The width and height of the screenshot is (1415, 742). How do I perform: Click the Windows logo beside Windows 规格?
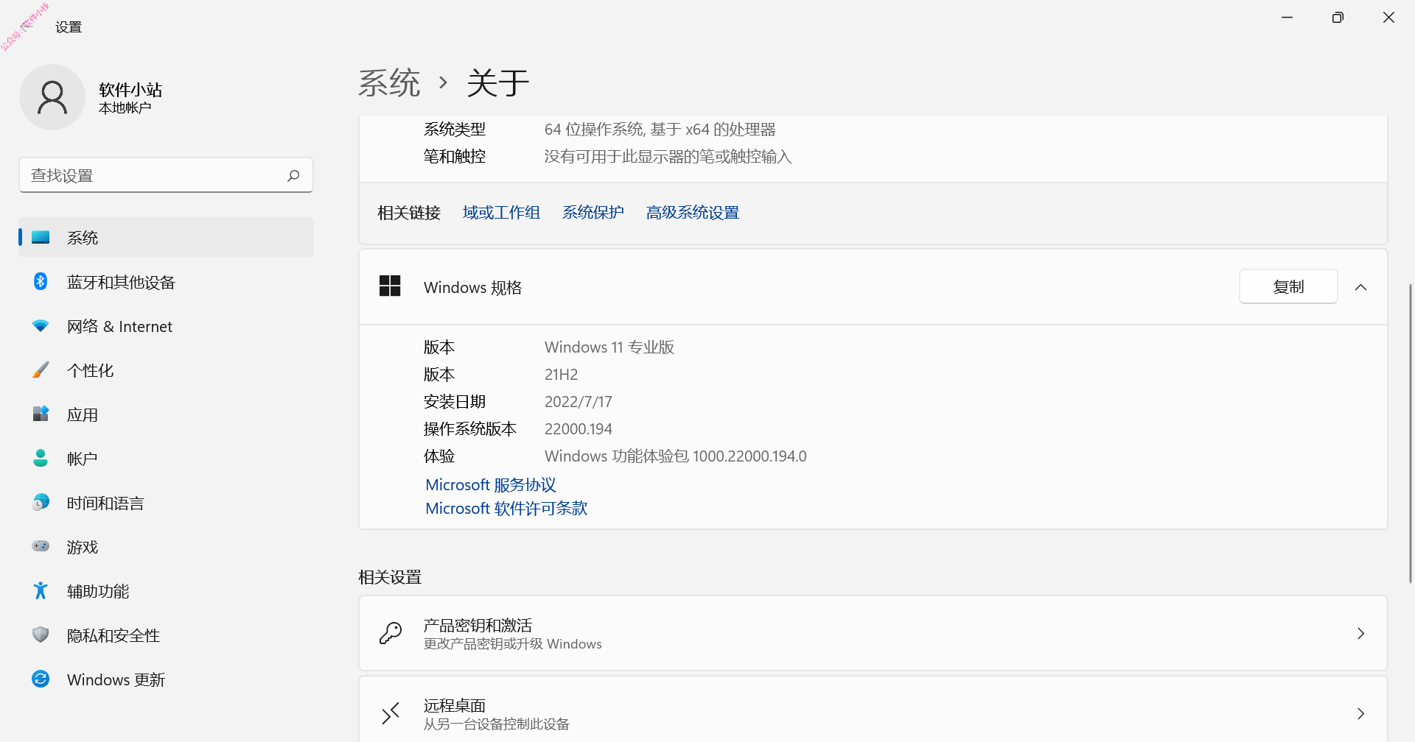click(390, 286)
